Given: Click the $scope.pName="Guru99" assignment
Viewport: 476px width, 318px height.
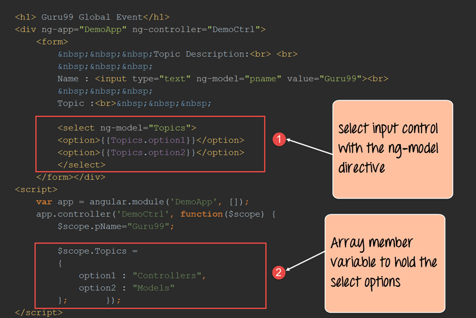Looking at the screenshot, I should [x=116, y=226].
